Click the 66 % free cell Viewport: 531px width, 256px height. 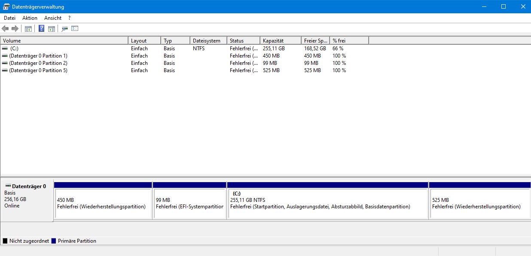(338, 49)
